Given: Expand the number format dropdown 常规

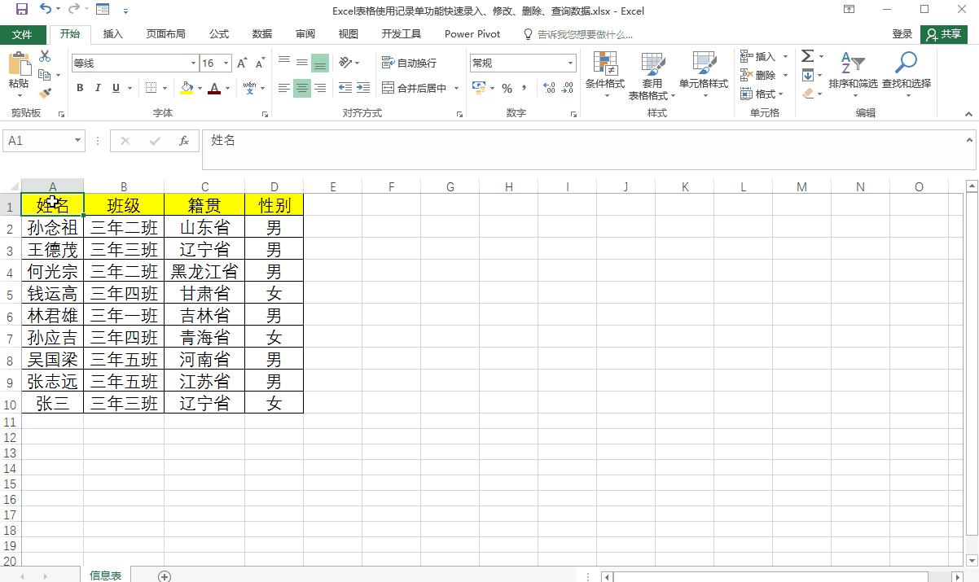Looking at the screenshot, I should click(x=570, y=63).
